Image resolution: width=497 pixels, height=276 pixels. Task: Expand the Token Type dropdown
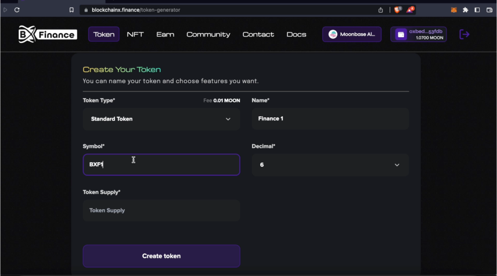161,119
